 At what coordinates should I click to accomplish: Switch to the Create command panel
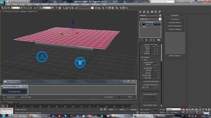pyautogui.click(x=140, y=12)
